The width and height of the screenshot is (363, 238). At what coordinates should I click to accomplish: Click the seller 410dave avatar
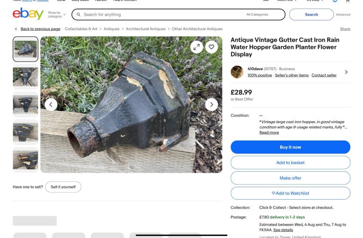click(x=237, y=72)
